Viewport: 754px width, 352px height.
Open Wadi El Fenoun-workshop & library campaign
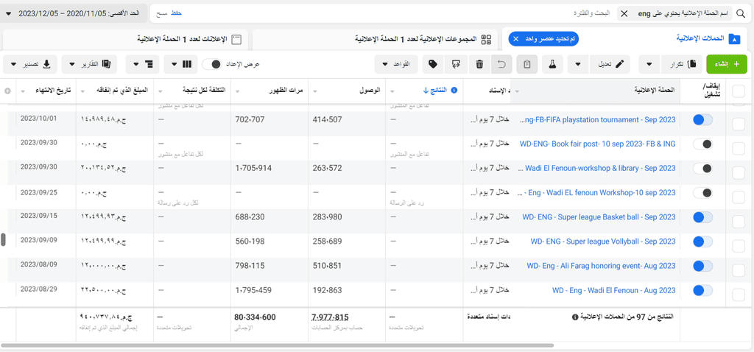click(x=596, y=169)
